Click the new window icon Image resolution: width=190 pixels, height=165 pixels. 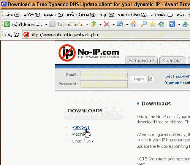pyautogui.click(x=172, y=24)
